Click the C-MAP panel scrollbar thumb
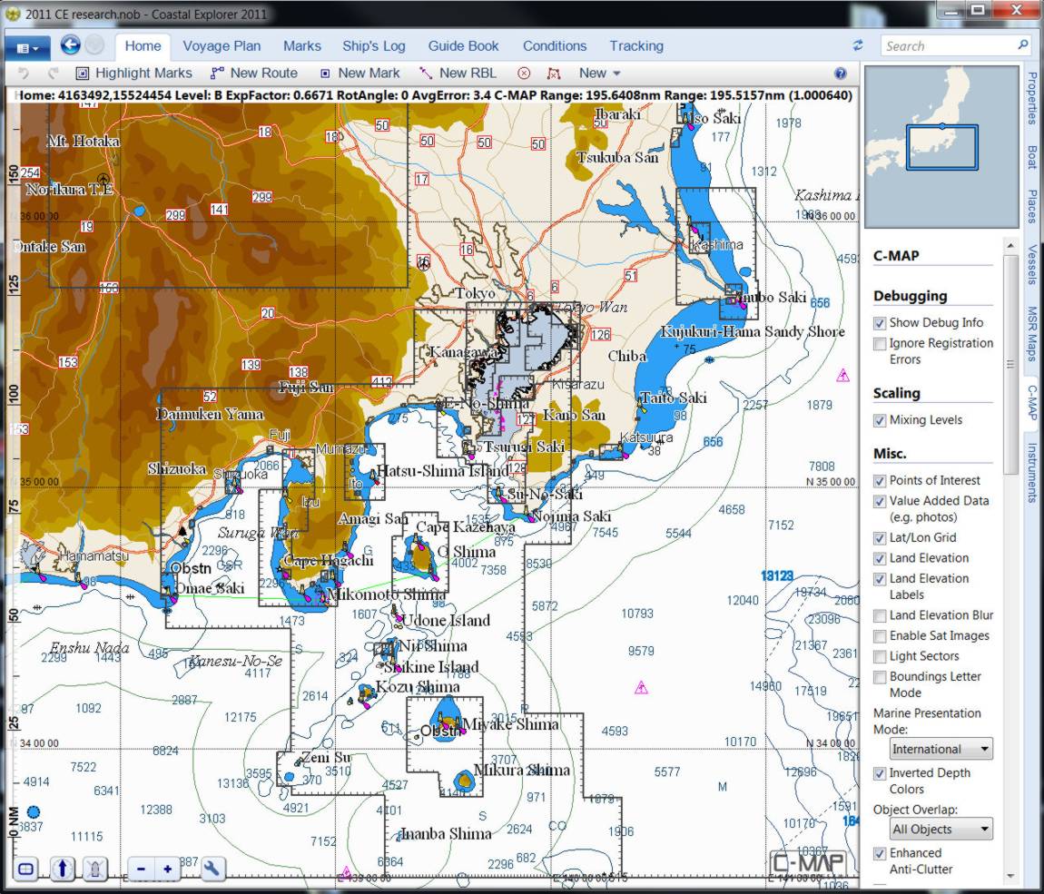Image resolution: width=1044 pixels, height=894 pixels. pos(1010,363)
